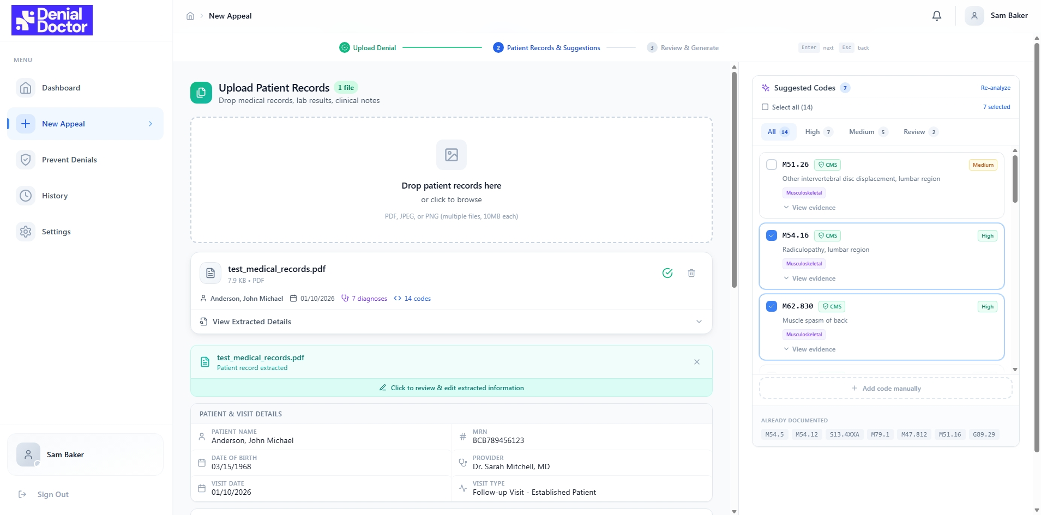This screenshot has height=515, width=1041.
Task: Click the New Appeal chevron arrow
Action: (151, 124)
